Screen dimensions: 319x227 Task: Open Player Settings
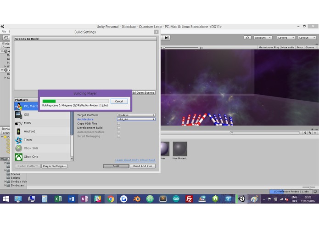pyautogui.click(x=54, y=166)
